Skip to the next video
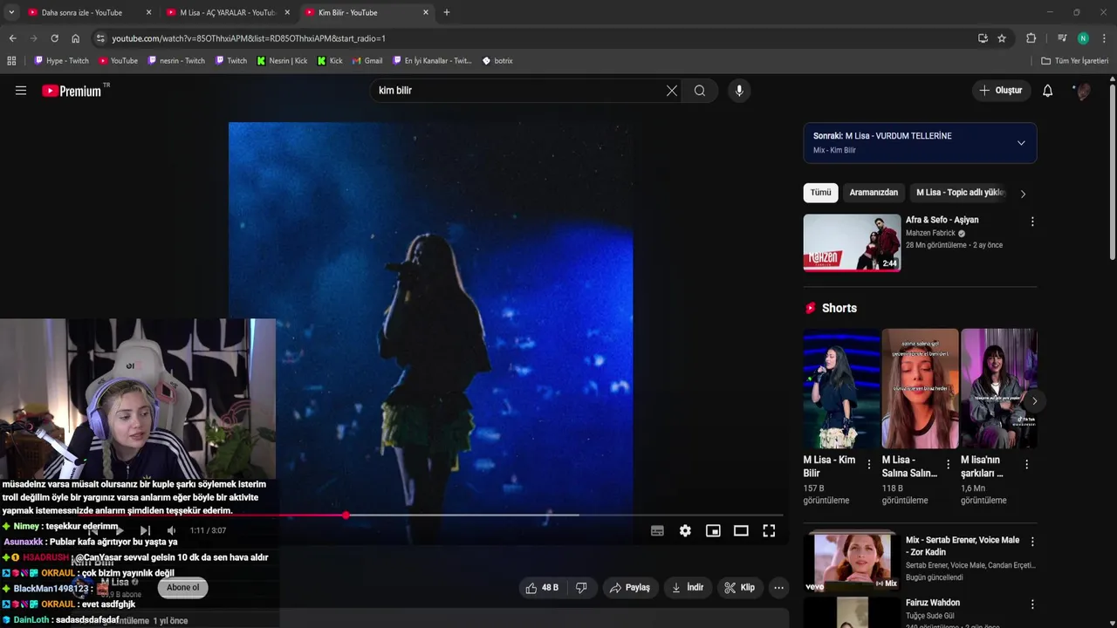Viewport: 1117px width, 628px height. click(145, 530)
